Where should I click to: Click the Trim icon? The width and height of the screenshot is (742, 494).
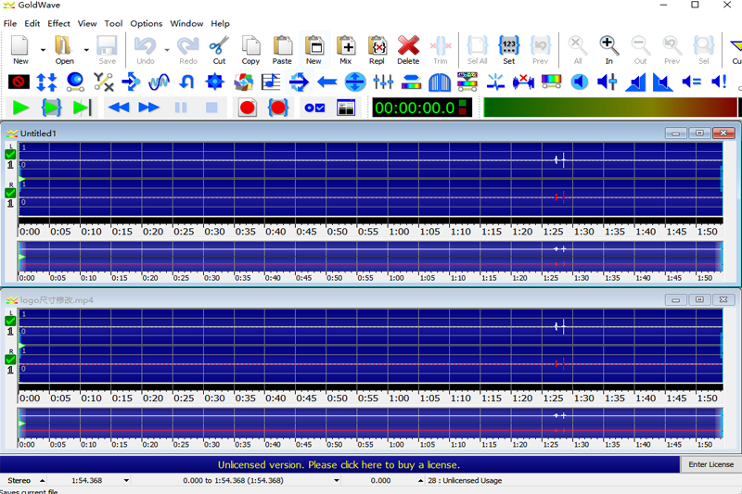coord(440,45)
